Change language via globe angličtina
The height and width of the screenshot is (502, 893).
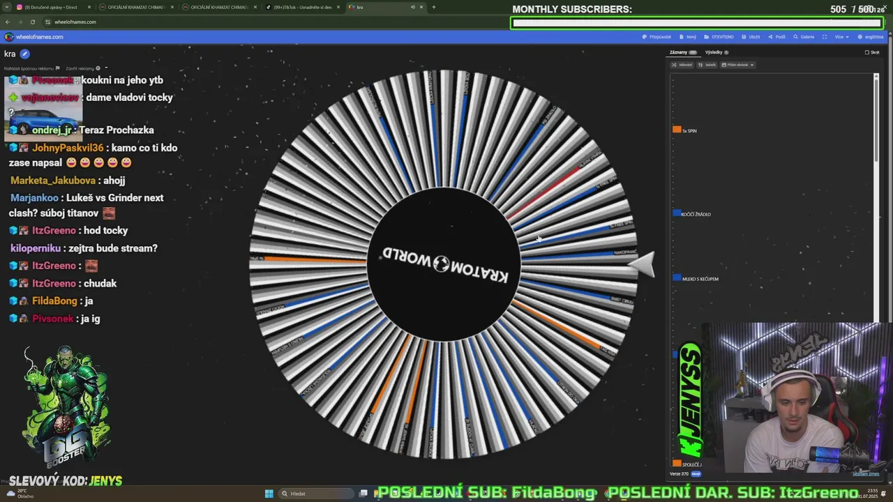point(870,37)
